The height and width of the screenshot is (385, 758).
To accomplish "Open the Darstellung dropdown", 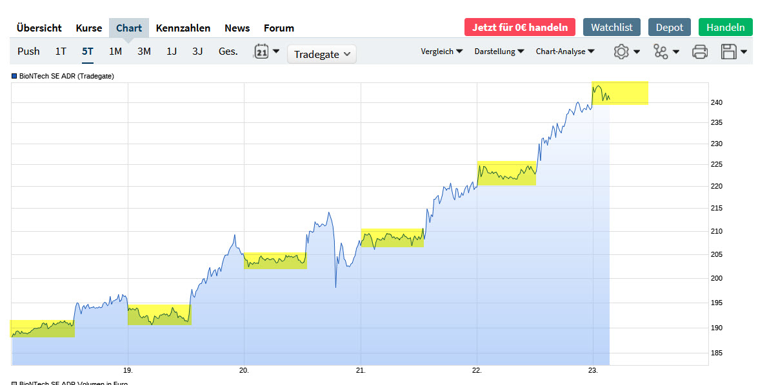I will [x=499, y=51].
